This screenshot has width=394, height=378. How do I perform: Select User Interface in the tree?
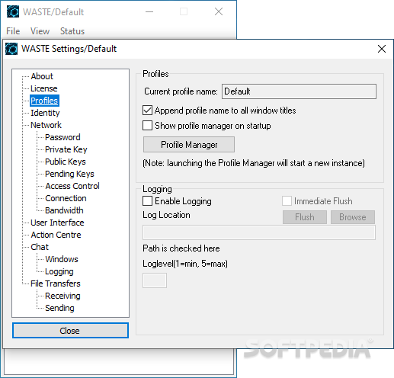coord(57,223)
